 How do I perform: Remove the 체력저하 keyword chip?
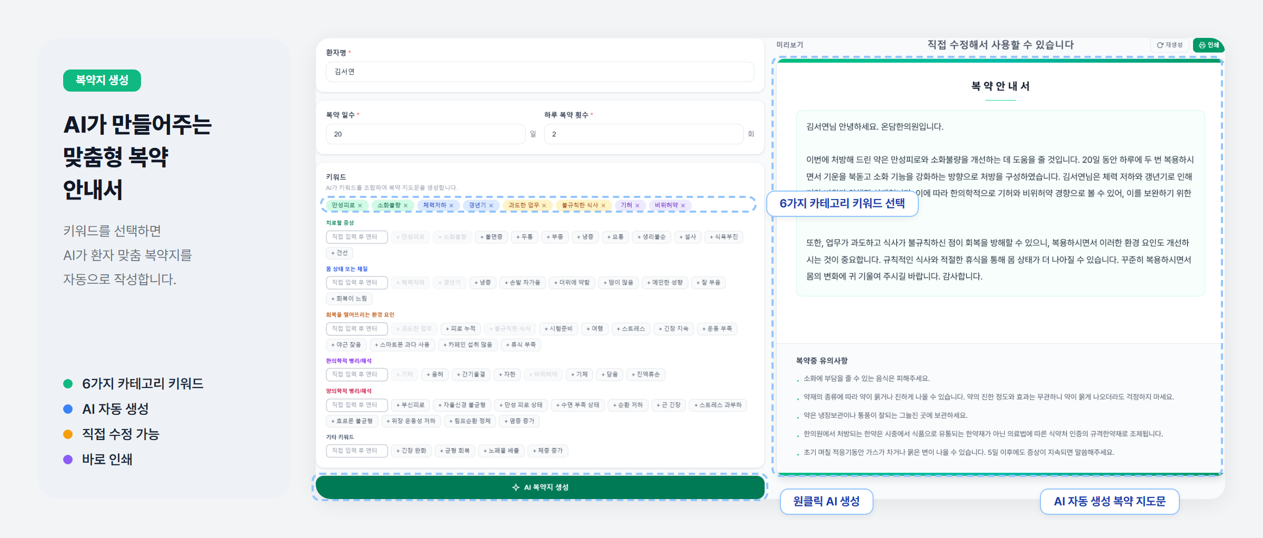tap(452, 205)
